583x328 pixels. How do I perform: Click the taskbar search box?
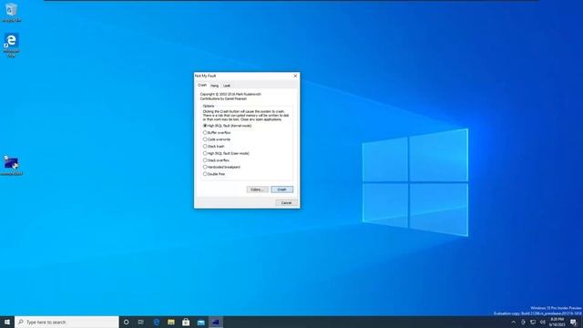66,322
